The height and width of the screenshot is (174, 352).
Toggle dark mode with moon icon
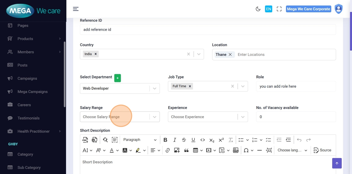[258, 9]
